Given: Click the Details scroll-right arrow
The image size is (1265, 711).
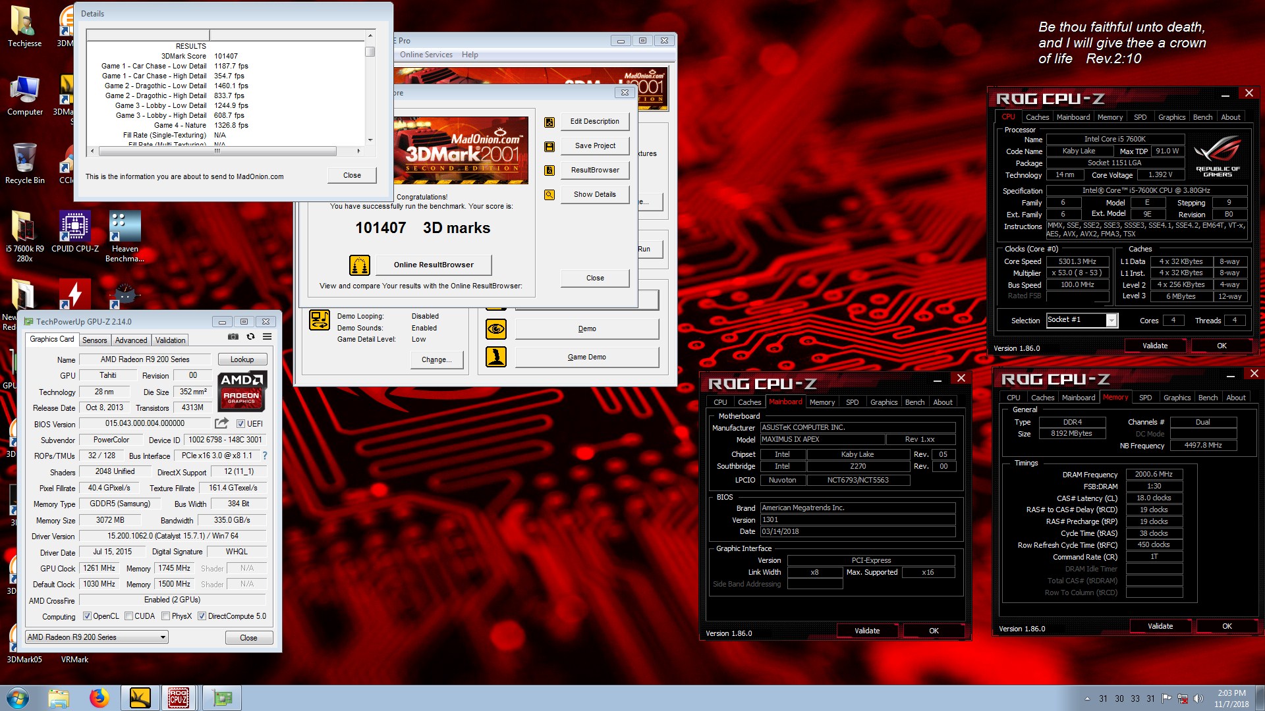Looking at the screenshot, I should 358,151.
